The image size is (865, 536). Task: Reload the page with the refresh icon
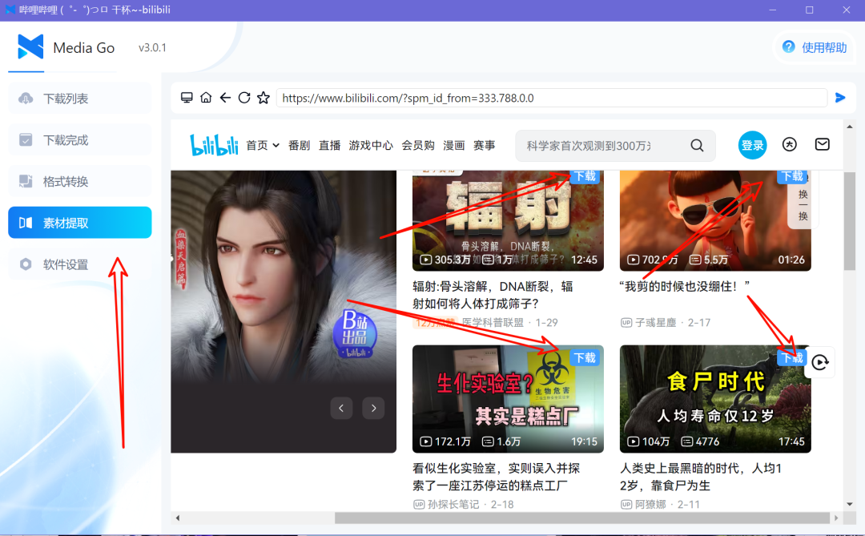(243, 98)
